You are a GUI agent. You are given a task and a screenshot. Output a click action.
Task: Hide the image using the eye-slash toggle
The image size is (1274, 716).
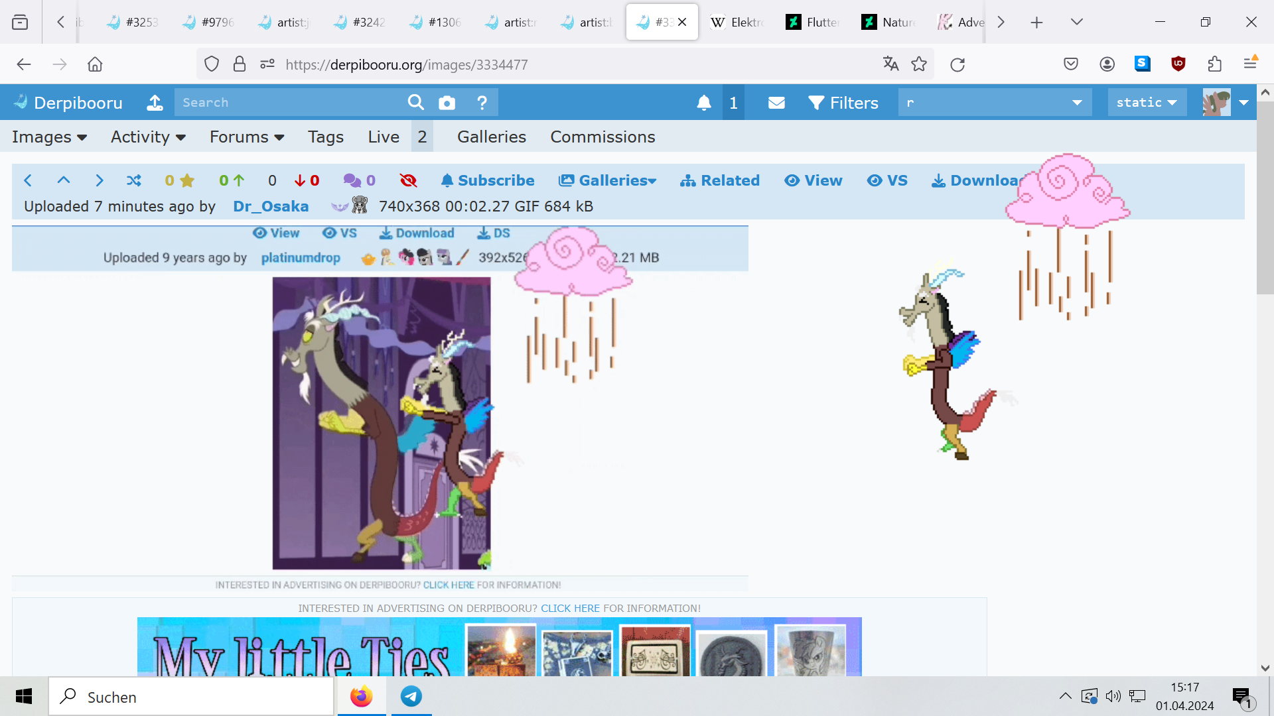click(x=408, y=180)
